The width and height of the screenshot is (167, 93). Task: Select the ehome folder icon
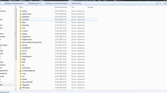pos(20,45)
